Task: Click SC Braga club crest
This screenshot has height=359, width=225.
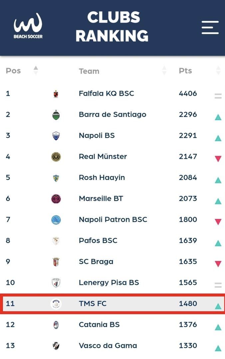Action: (56, 262)
